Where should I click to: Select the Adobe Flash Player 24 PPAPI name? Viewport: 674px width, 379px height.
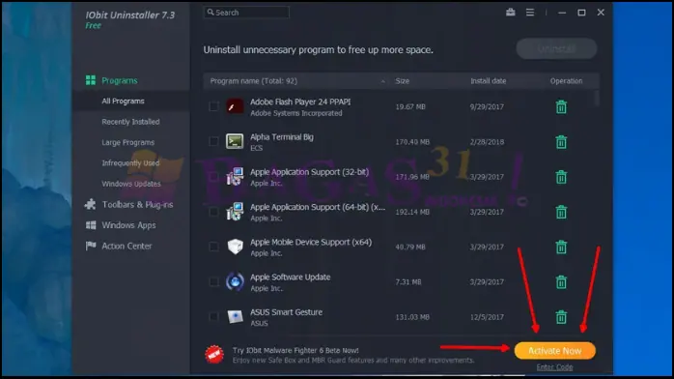300,102
